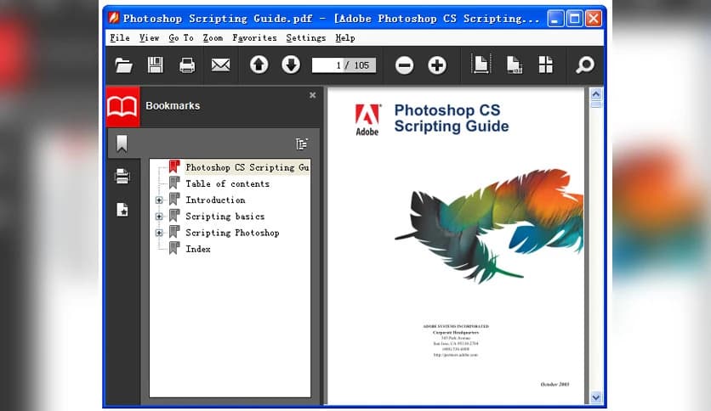Send the PDF by email envelope icon
Screen dimensions: 711x411
220,65
